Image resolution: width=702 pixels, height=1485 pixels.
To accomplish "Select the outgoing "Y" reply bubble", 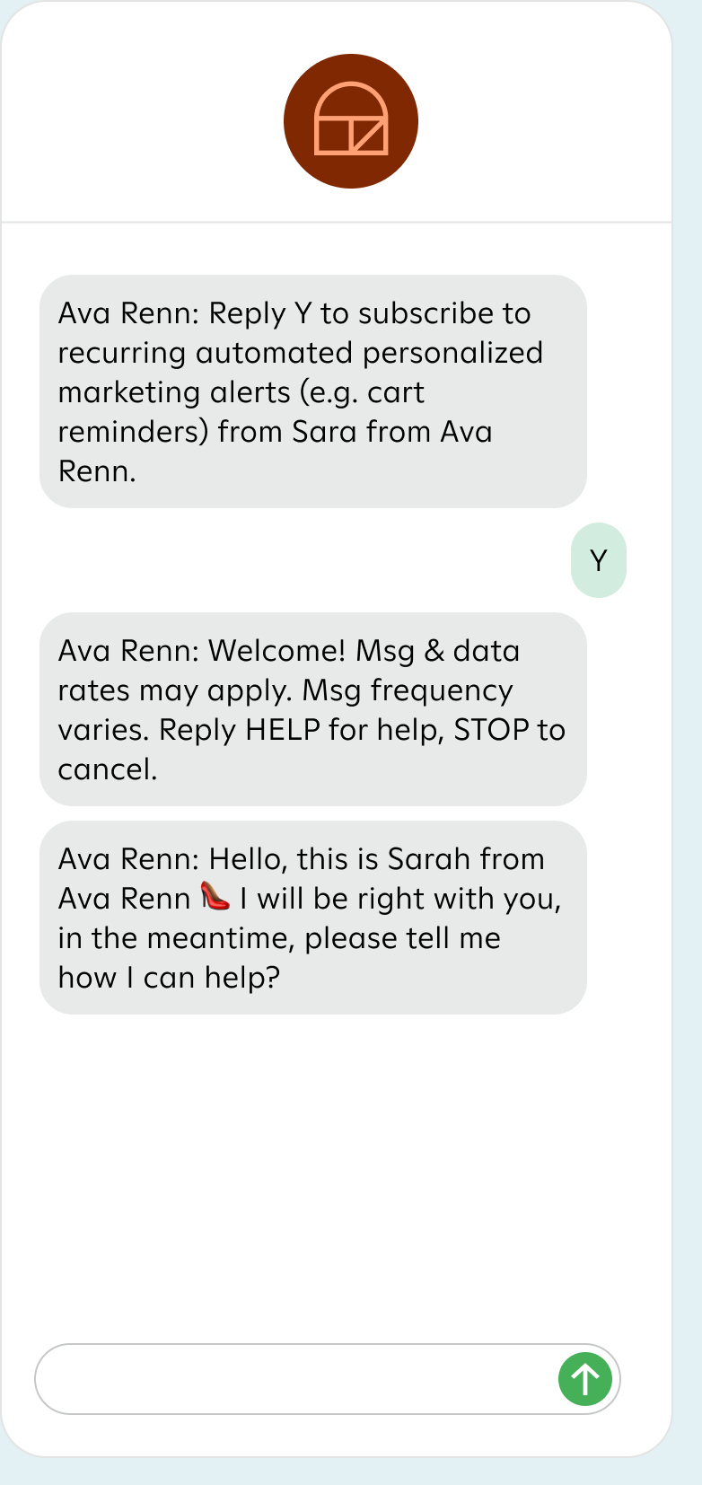I will (599, 560).
